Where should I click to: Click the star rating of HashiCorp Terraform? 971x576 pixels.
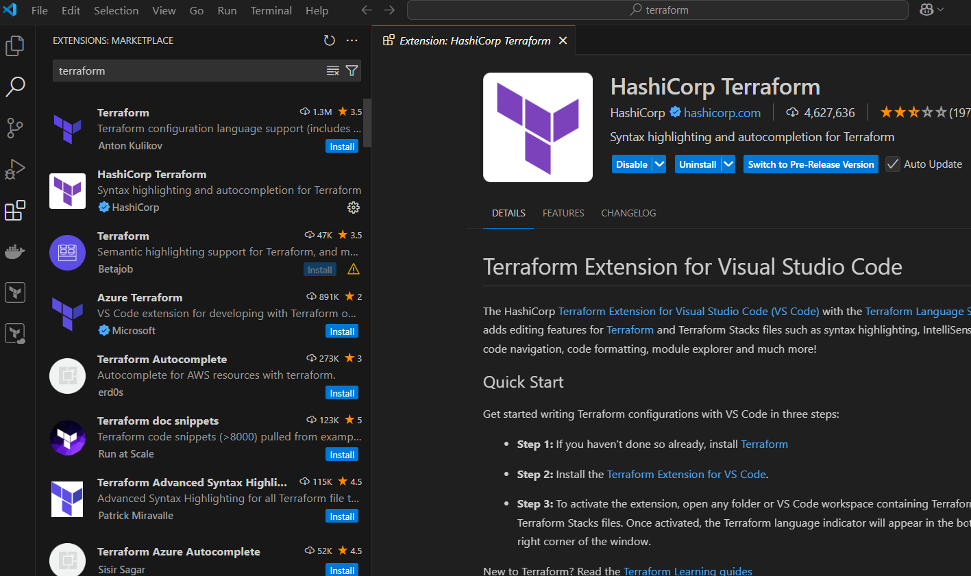tap(913, 112)
